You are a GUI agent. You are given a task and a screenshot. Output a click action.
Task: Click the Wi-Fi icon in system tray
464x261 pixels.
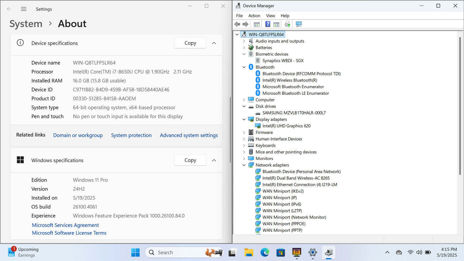pos(410,252)
